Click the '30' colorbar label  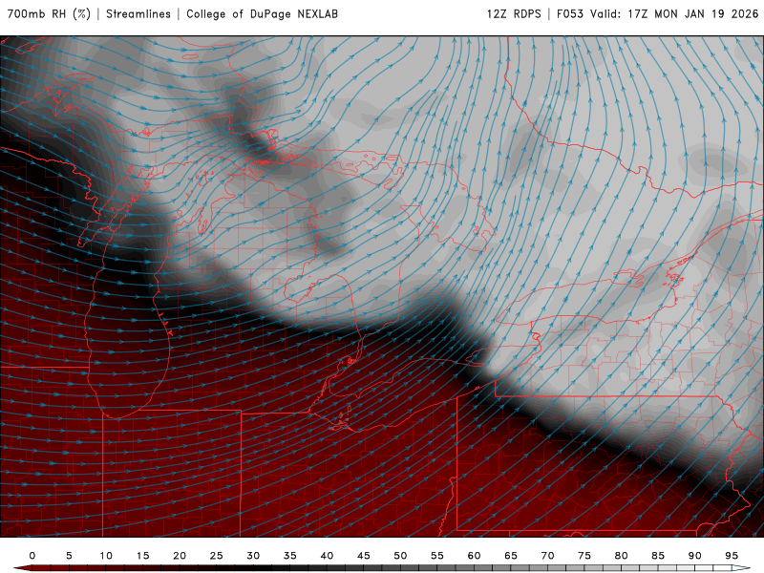(253, 556)
